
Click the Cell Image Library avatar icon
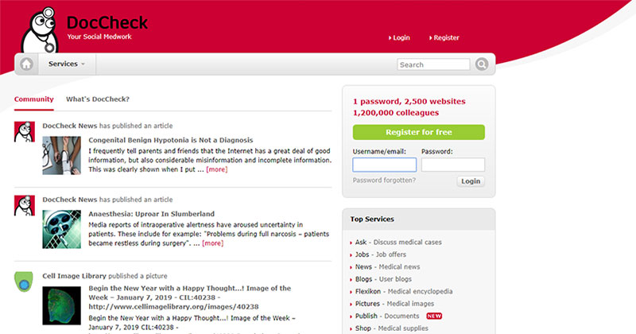[24, 282]
